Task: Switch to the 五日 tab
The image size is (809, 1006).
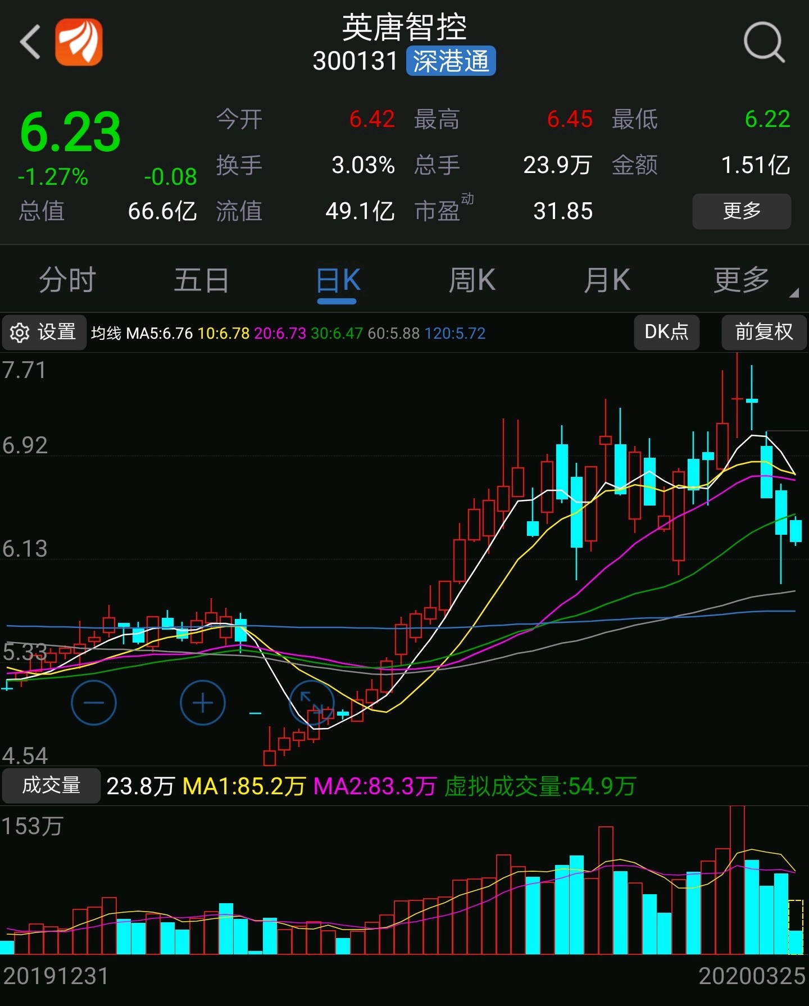Action: pos(202,280)
